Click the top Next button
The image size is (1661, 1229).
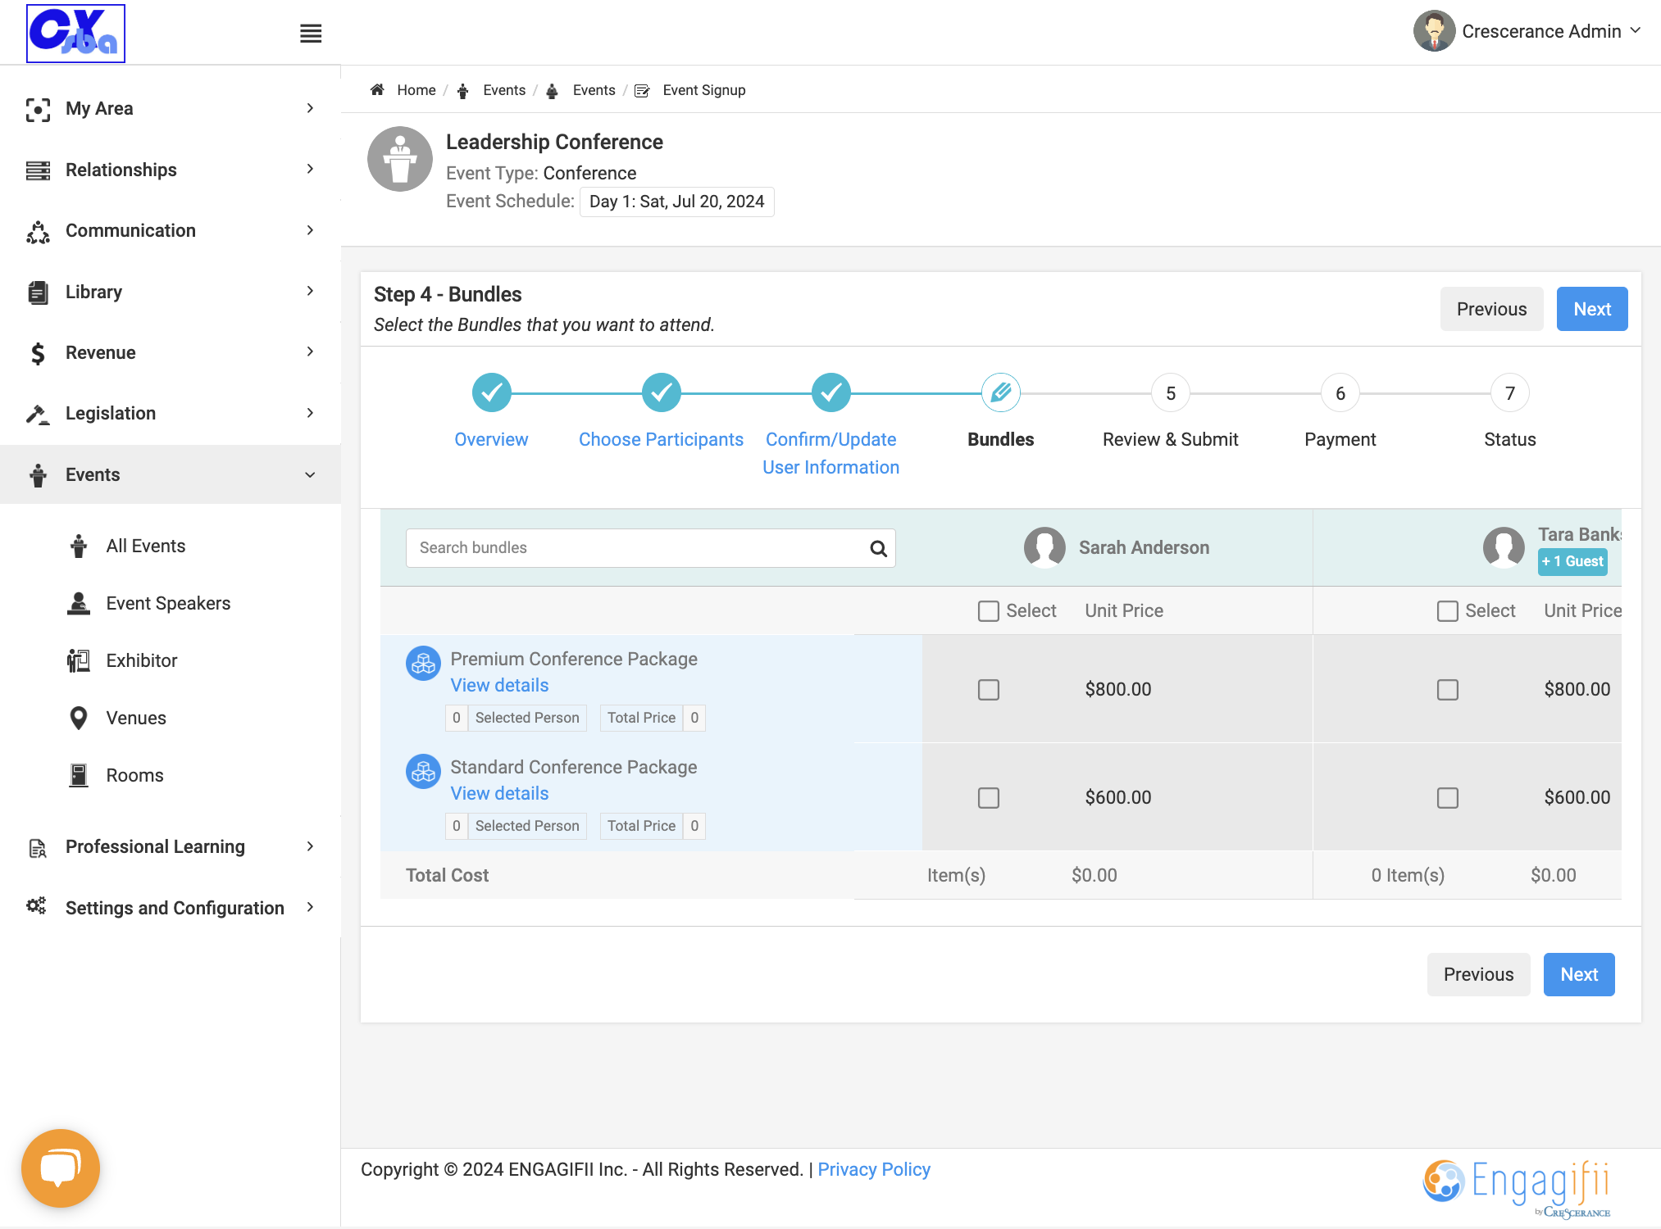tap(1592, 309)
